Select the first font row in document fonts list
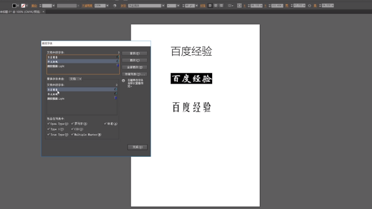 83,57
